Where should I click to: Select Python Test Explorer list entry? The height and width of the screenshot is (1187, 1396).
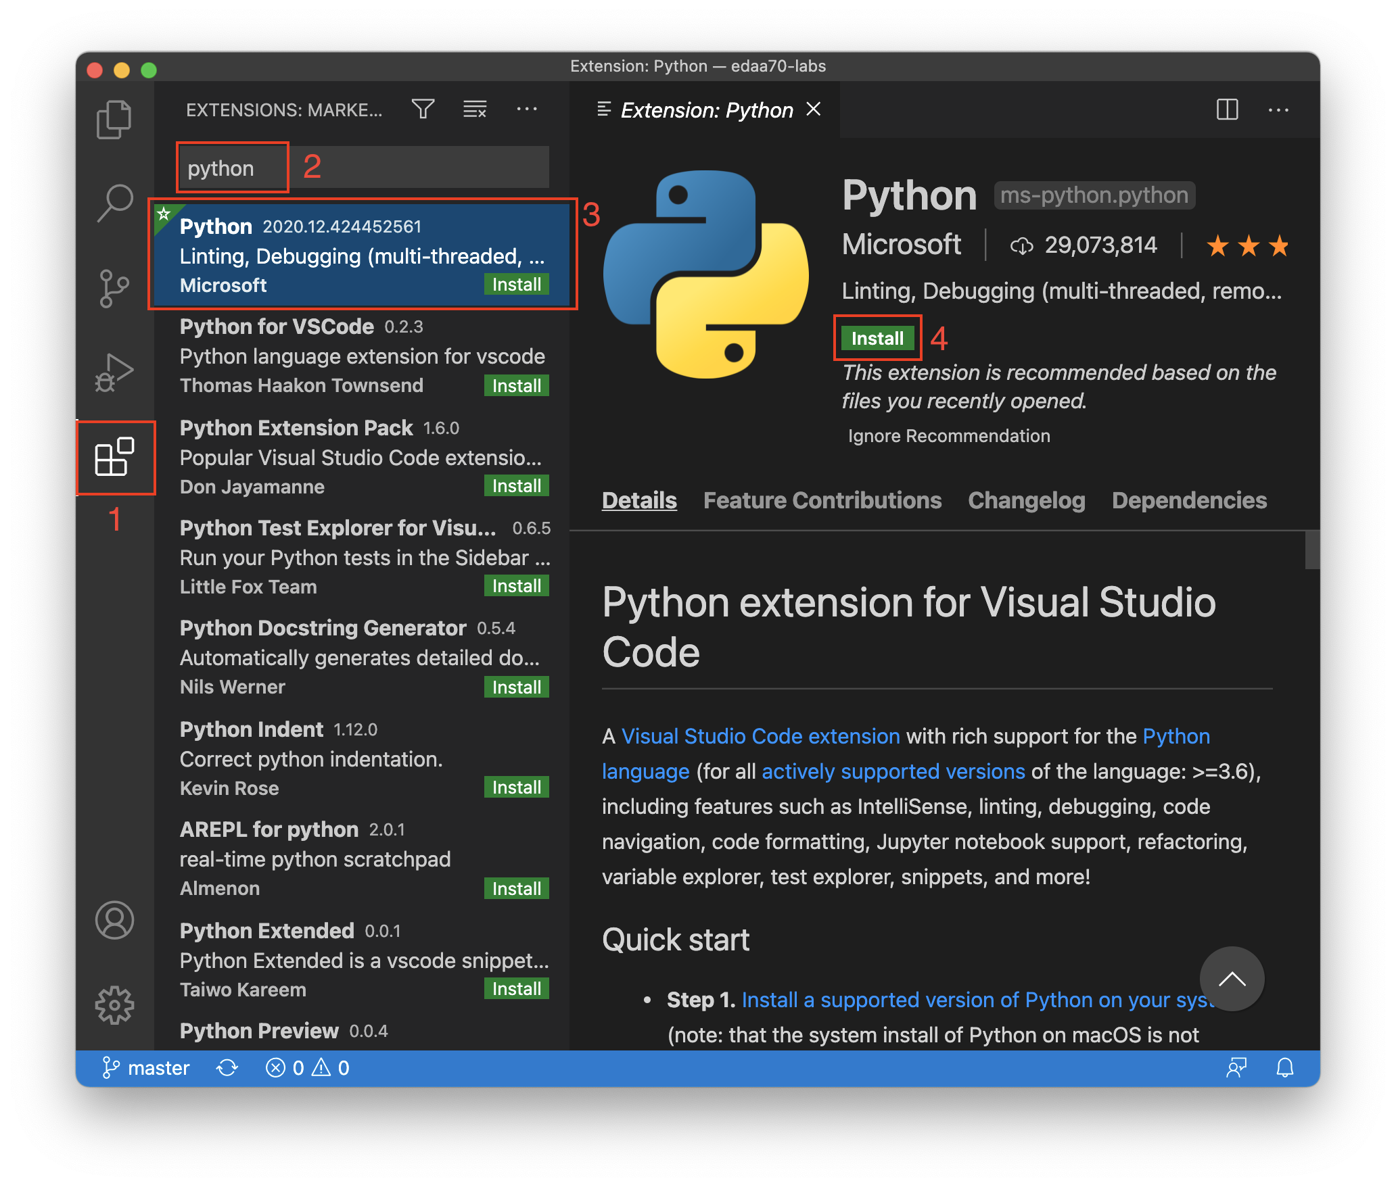(x=362, y=557)
